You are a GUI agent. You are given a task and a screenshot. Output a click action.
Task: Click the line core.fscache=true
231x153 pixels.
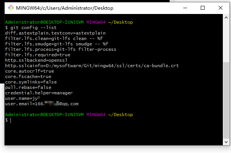click(x=28, y=76)
